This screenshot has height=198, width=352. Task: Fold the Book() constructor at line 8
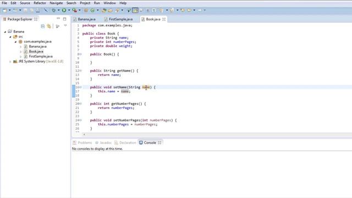click(x=81, y=54)
